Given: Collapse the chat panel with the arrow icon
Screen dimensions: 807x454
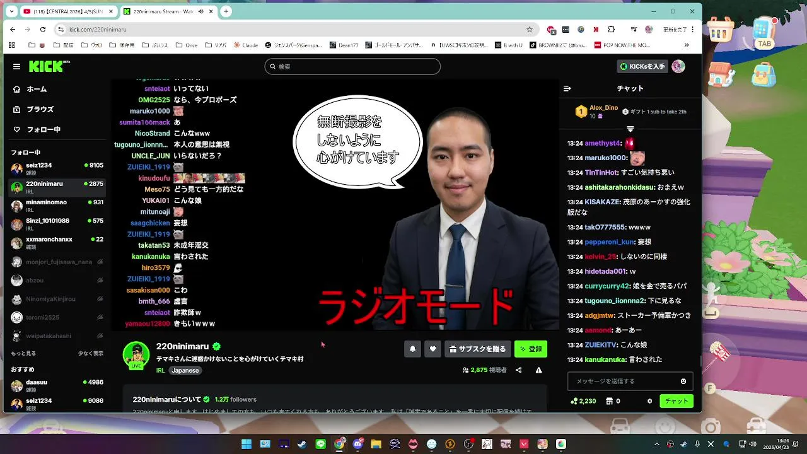Looking at the screenshot, I should pos(567,89).
